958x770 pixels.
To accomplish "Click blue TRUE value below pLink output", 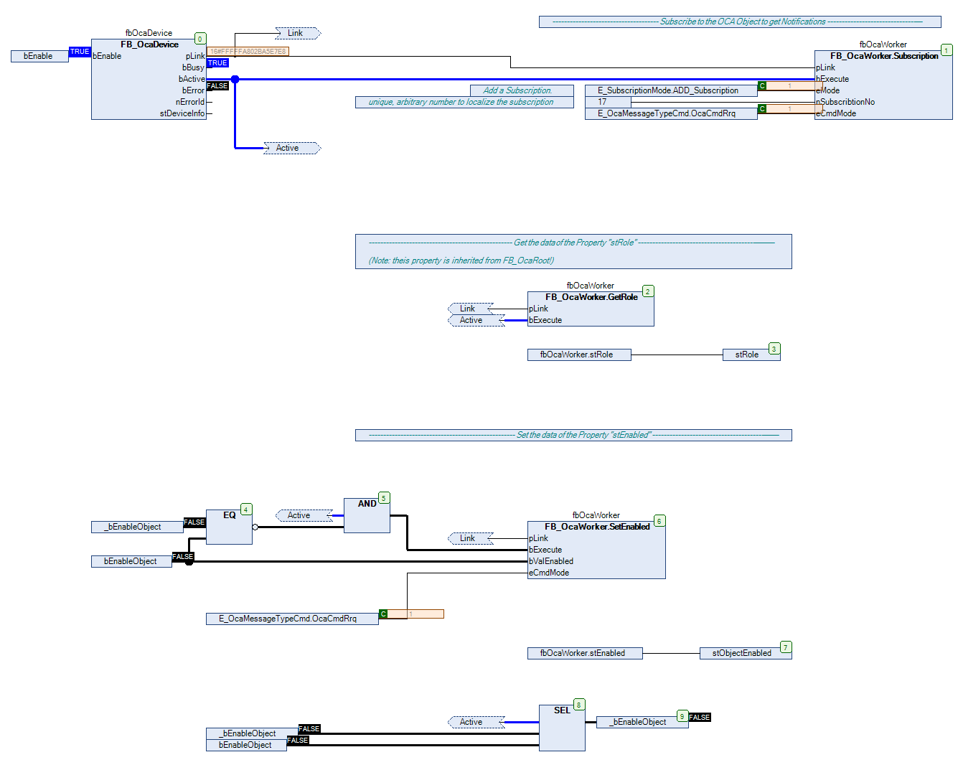I will tap(217, 63).
